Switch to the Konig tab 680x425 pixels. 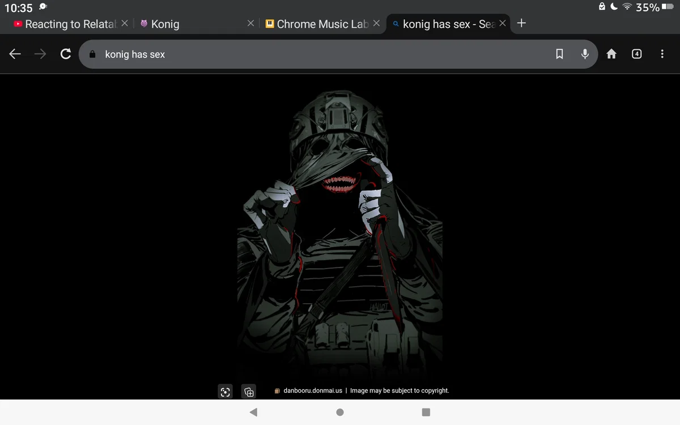(x=165, y=24)
